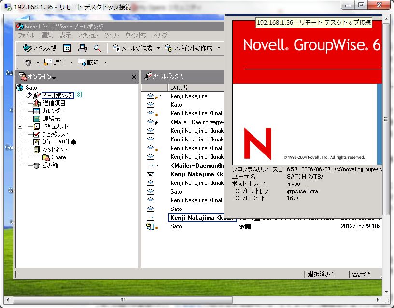The width and height of the screenshot is (394, 308).
Task: Click the Novell GroupWise 6 about splash image
Action: [307, 93]
